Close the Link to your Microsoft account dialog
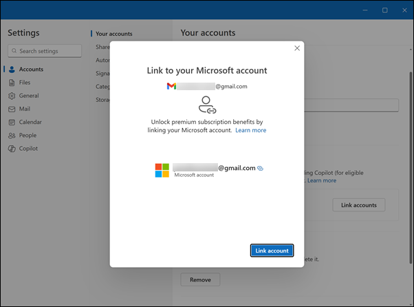 pyautogui.click(x=297, y=48)
